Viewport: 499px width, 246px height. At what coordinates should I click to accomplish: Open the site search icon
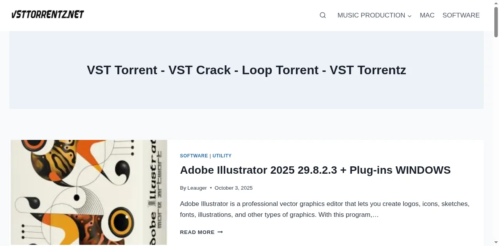323,15
